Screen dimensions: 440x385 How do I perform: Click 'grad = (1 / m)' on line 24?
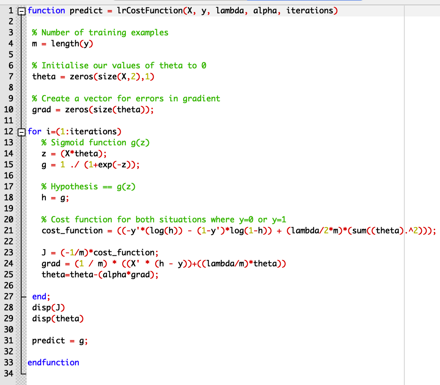pyautogui.click(x=75, y=264)
